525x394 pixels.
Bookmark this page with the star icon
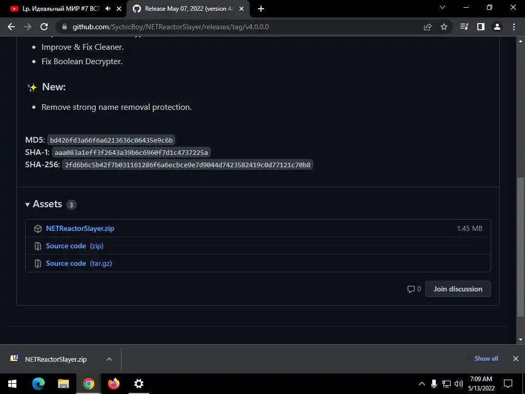[x=444, y=27]
